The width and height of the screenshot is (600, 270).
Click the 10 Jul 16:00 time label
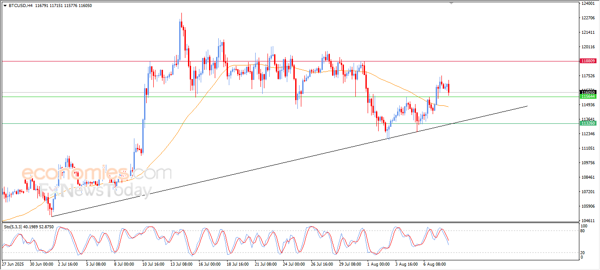153,265
